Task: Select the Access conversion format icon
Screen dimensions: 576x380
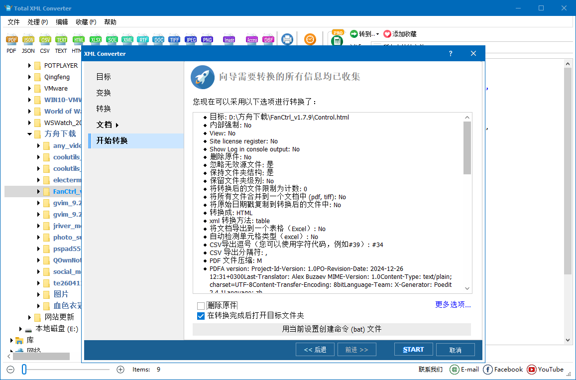Action: click(x=252, y=39)
